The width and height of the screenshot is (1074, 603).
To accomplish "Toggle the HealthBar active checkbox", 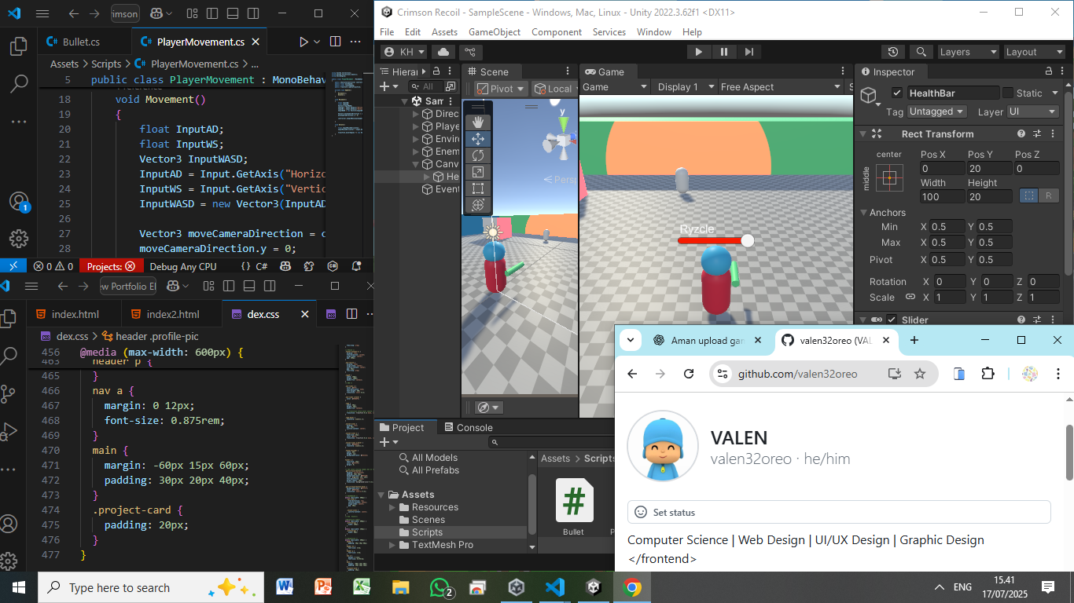I will tap(897, 93).
